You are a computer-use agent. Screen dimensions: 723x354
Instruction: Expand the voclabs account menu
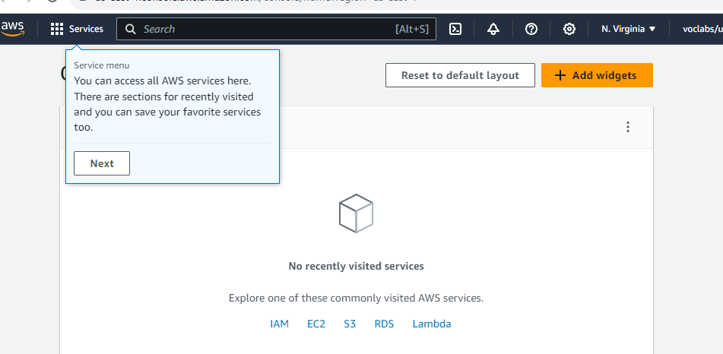[x=702, y=29]
